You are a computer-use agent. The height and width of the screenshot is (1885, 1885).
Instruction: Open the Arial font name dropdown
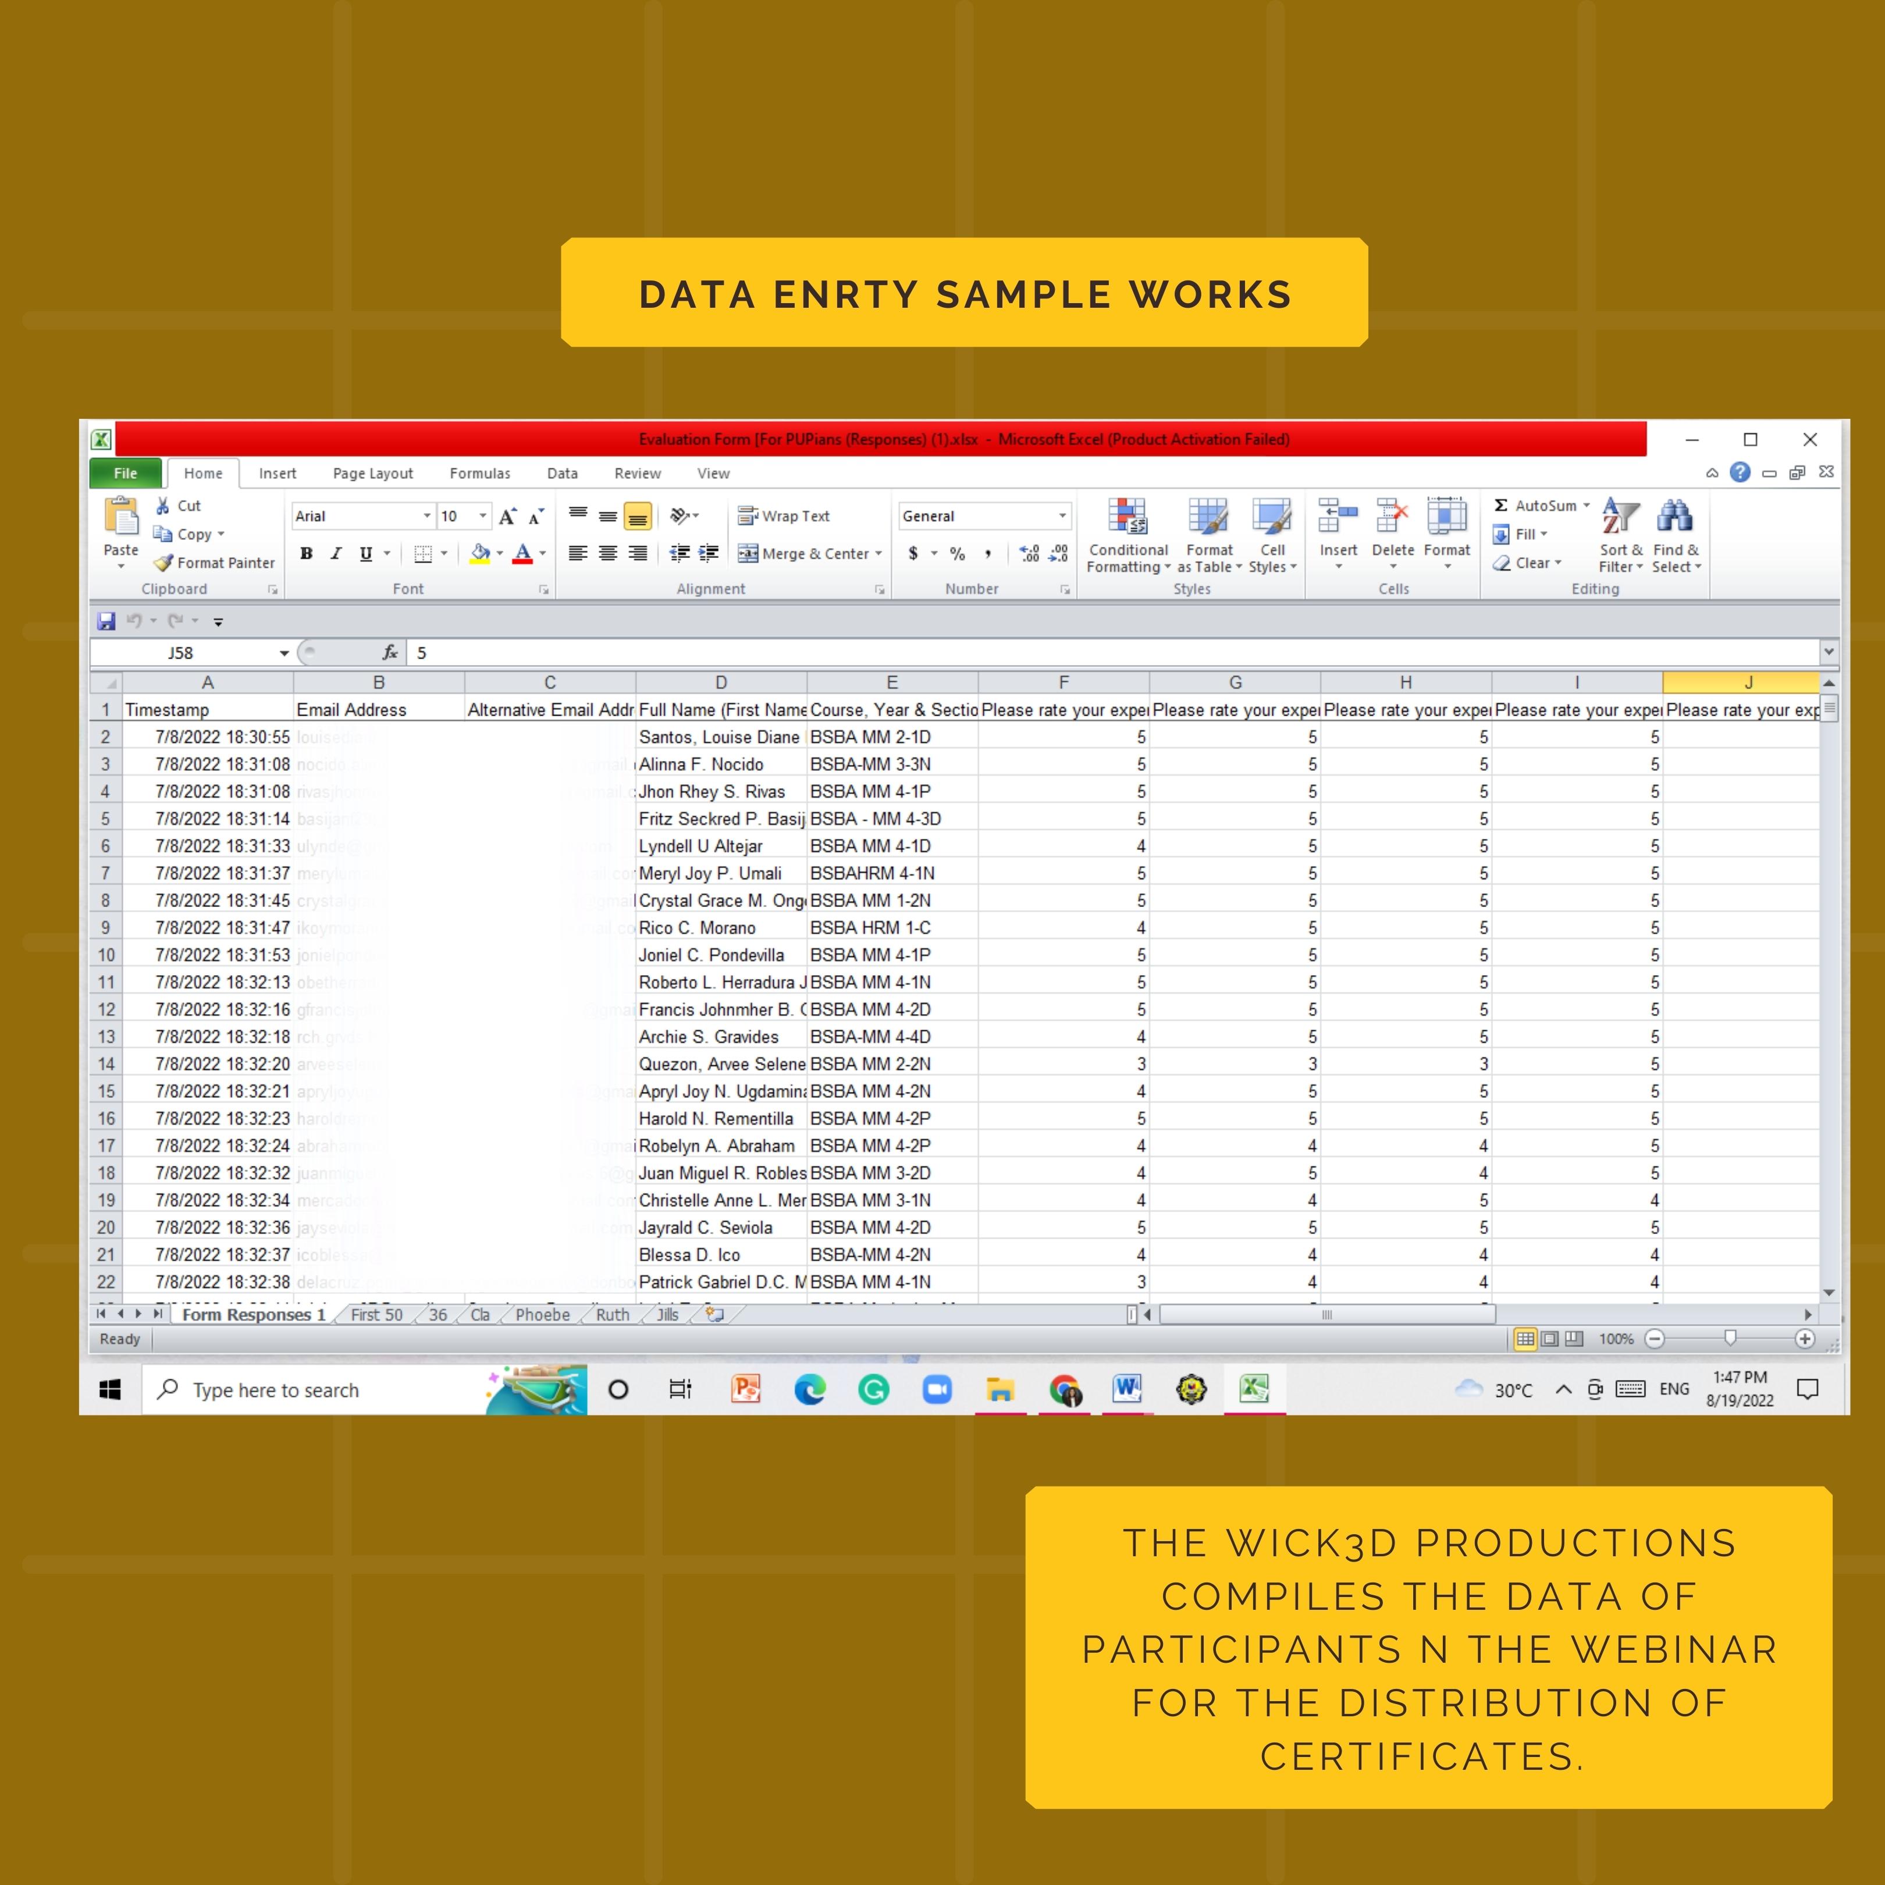coord(426,516)
